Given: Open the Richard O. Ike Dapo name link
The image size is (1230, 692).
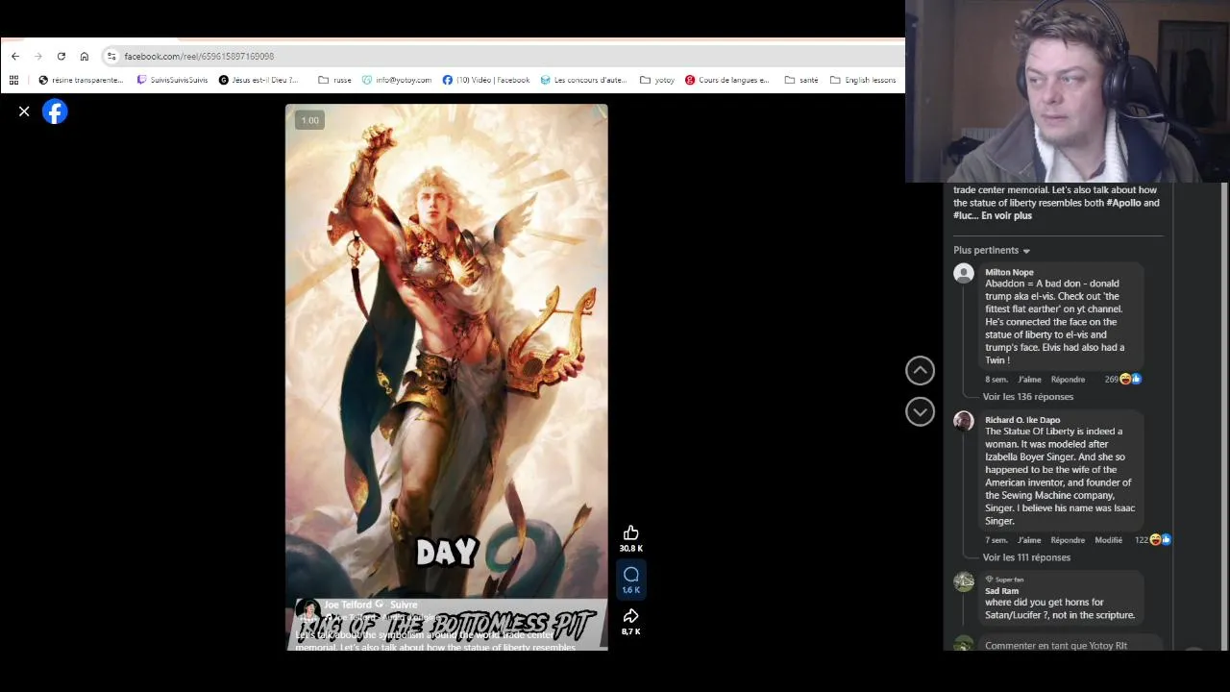Looking at the screenshot, I should click(x=1022, y=420).
